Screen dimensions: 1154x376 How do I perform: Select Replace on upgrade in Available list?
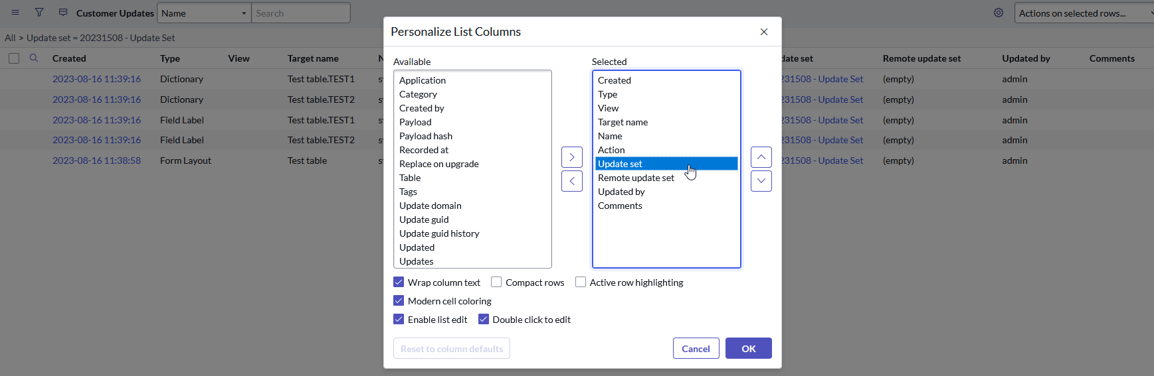coord(472,164)
